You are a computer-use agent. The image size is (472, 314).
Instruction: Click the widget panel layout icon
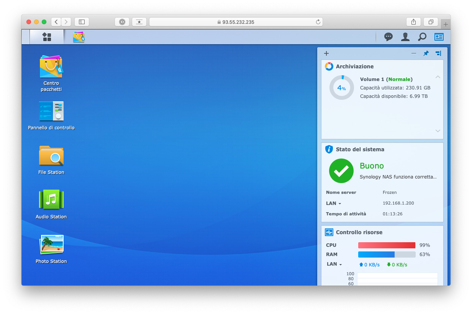[438, 53]
